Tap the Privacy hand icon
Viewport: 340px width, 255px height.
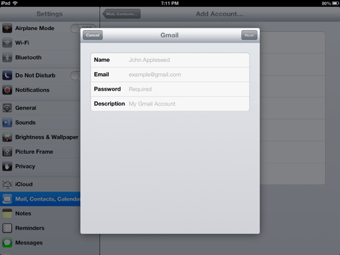pyautogui.click(x=7, y=167)
